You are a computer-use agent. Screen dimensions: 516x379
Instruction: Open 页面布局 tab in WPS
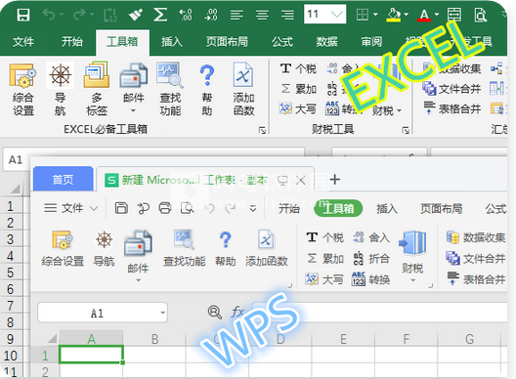pos(442,209)
